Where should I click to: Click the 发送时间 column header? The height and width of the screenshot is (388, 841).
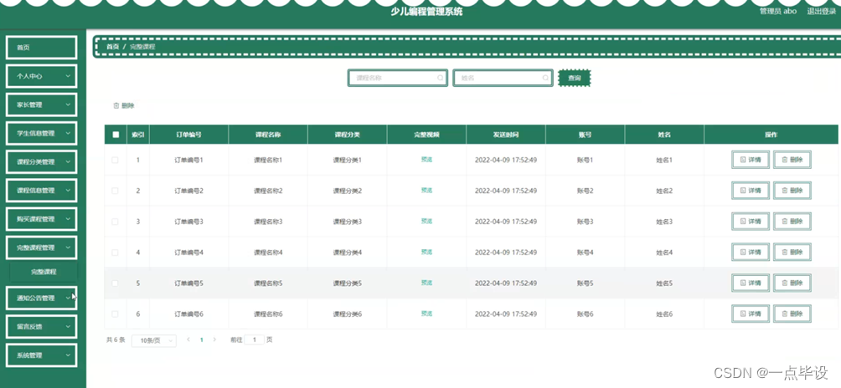[506, 135]
